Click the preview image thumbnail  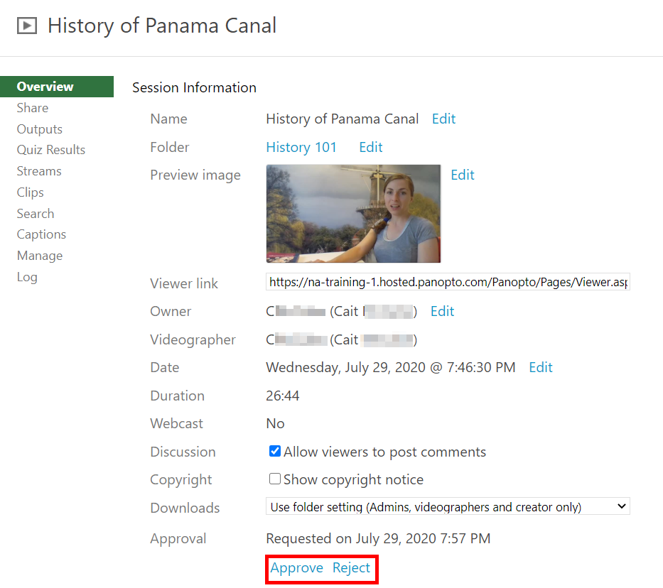pos(353,214)
